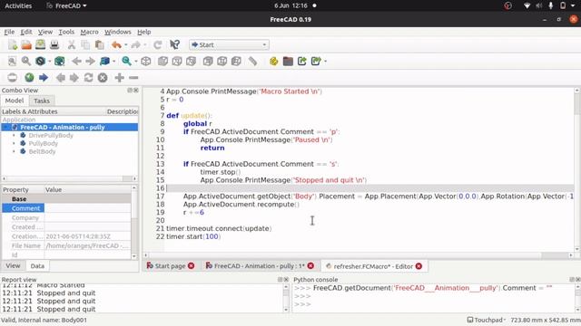
Task: Click the Save document icon
Action: point(40,44)
